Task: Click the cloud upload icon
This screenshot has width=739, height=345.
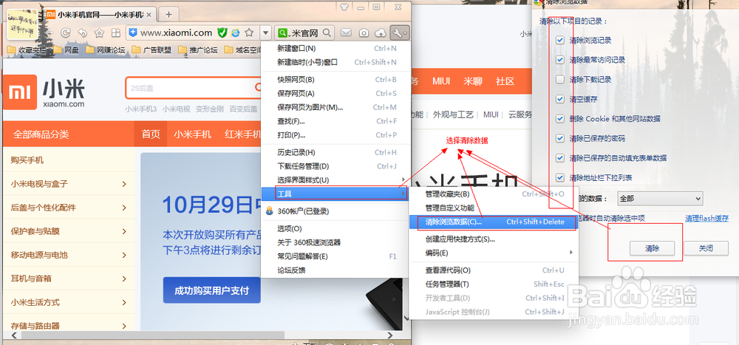Action: [381, 33]
